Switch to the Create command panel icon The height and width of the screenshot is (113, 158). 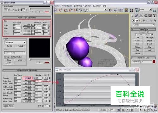(x=133, y=16)
